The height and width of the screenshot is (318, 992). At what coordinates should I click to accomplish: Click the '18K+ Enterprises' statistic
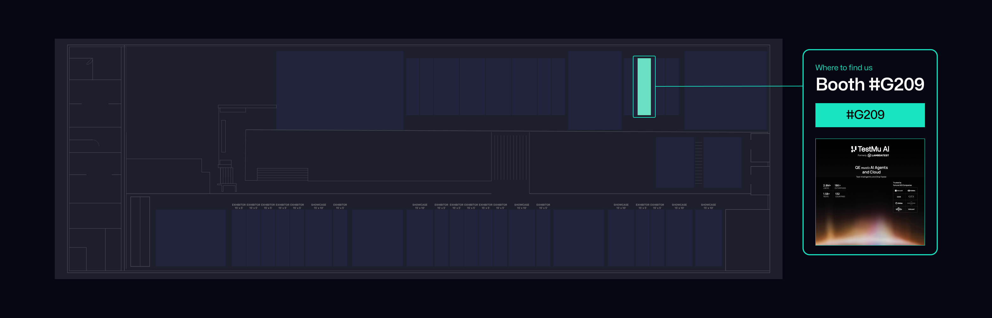point(840,187)
